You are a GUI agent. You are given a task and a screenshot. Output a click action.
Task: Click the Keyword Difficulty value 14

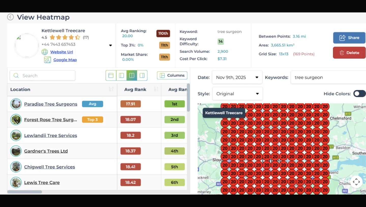point(220,41)
